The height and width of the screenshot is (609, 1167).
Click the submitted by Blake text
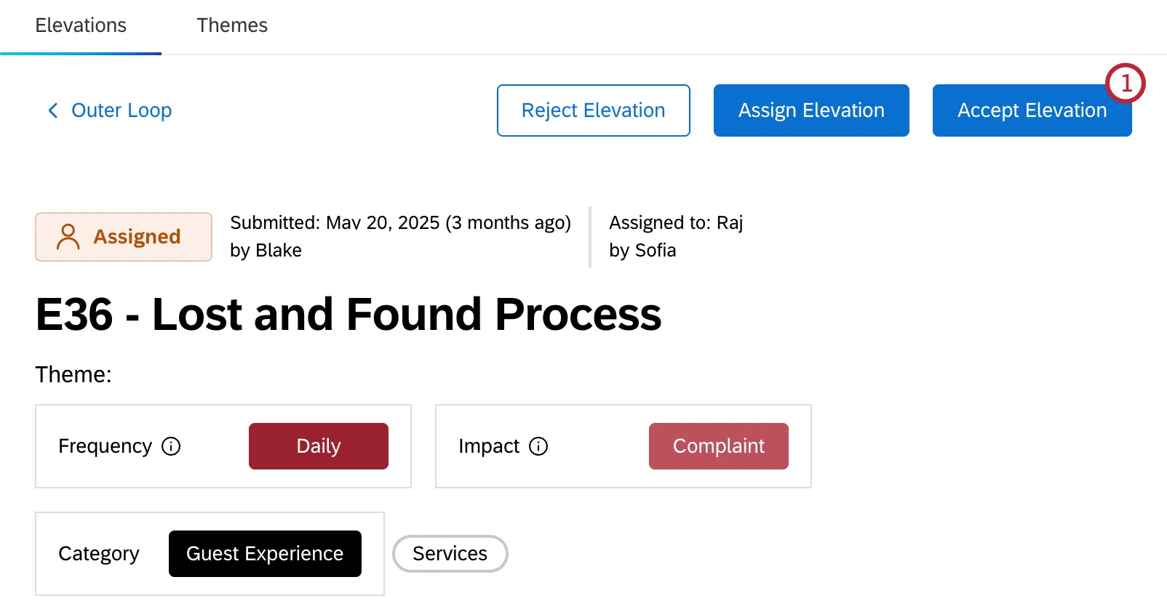click(x=266, y=250)
